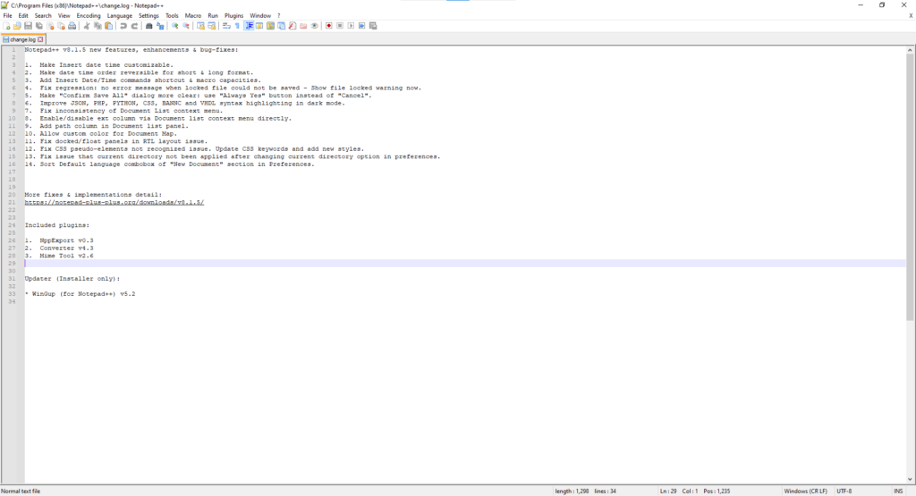Open Find with the binoculars icon
This screenshot has width=916, height=496.
tap(149, 26)
